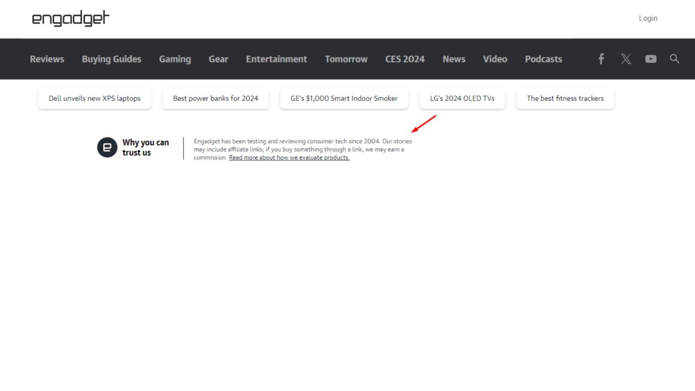
Task: Navigate to the Gaming section
Action: pos(175,59)
